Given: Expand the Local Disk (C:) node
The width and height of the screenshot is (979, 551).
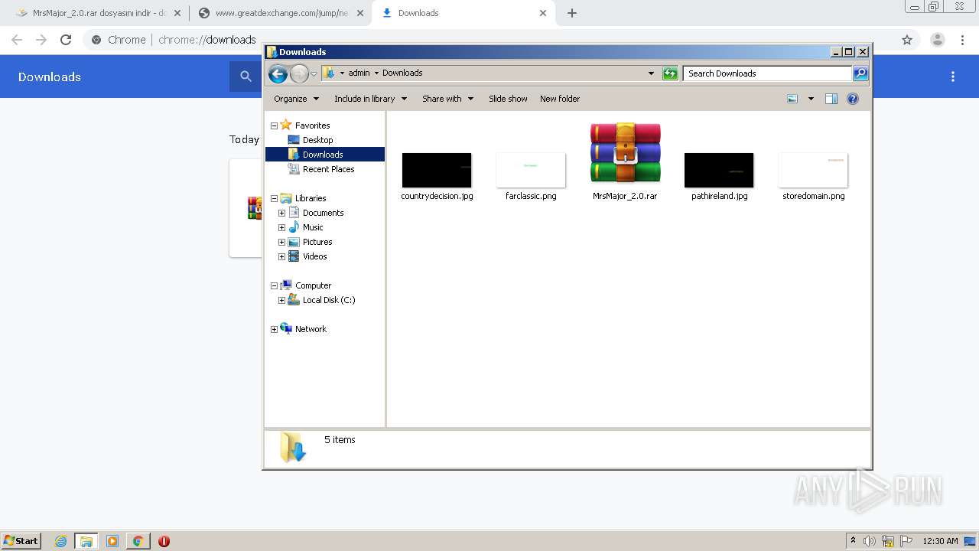Looking at the screenshot, I should 281,300.
